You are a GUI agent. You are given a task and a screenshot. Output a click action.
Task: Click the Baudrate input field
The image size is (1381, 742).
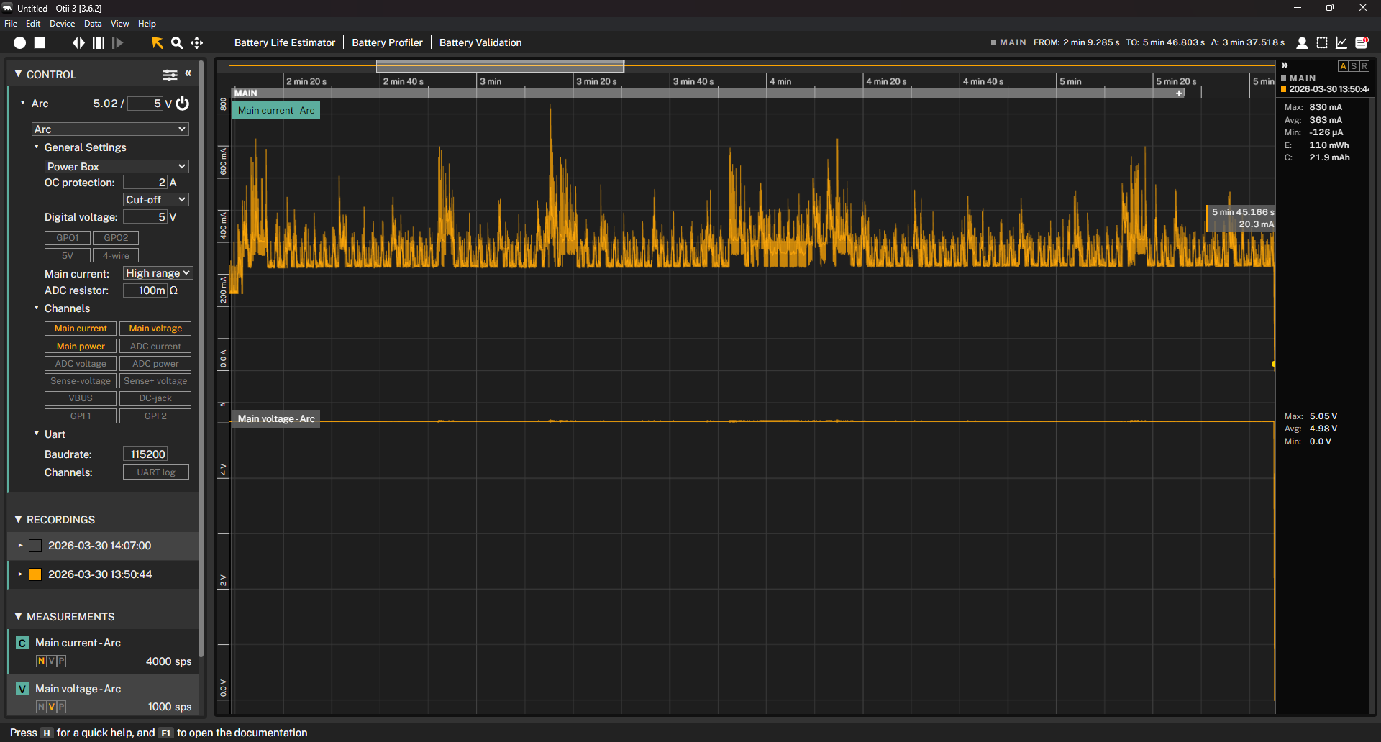coord(145,454)
